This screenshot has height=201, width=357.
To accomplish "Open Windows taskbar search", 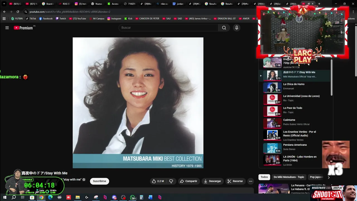I will pos(14,197).
